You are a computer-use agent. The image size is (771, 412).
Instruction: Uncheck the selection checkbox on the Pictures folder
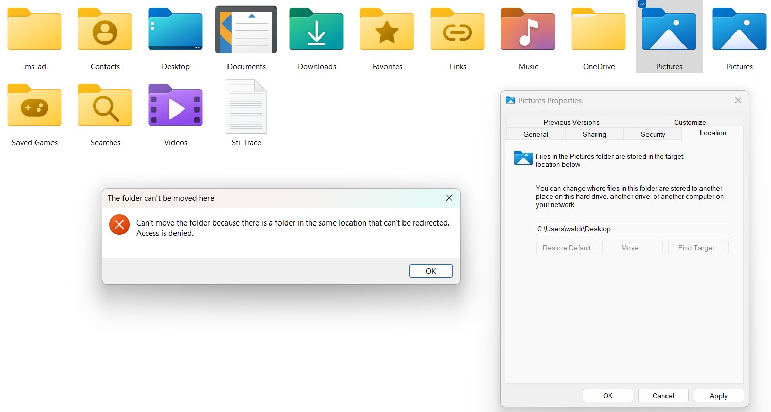point(642,4)
